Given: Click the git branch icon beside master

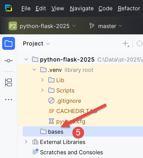Looking at the screenshot, I should [92, 26].
